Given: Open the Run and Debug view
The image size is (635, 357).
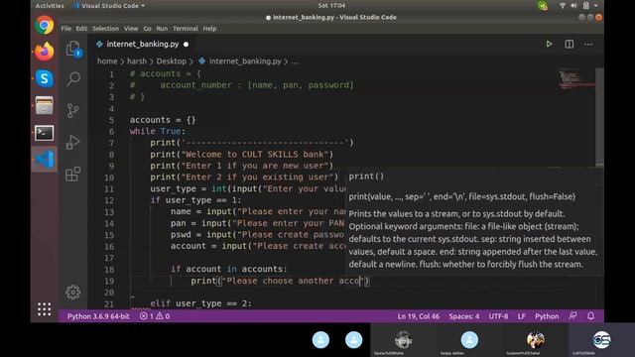Looking at the screenshot, I should tap(72, 142).
